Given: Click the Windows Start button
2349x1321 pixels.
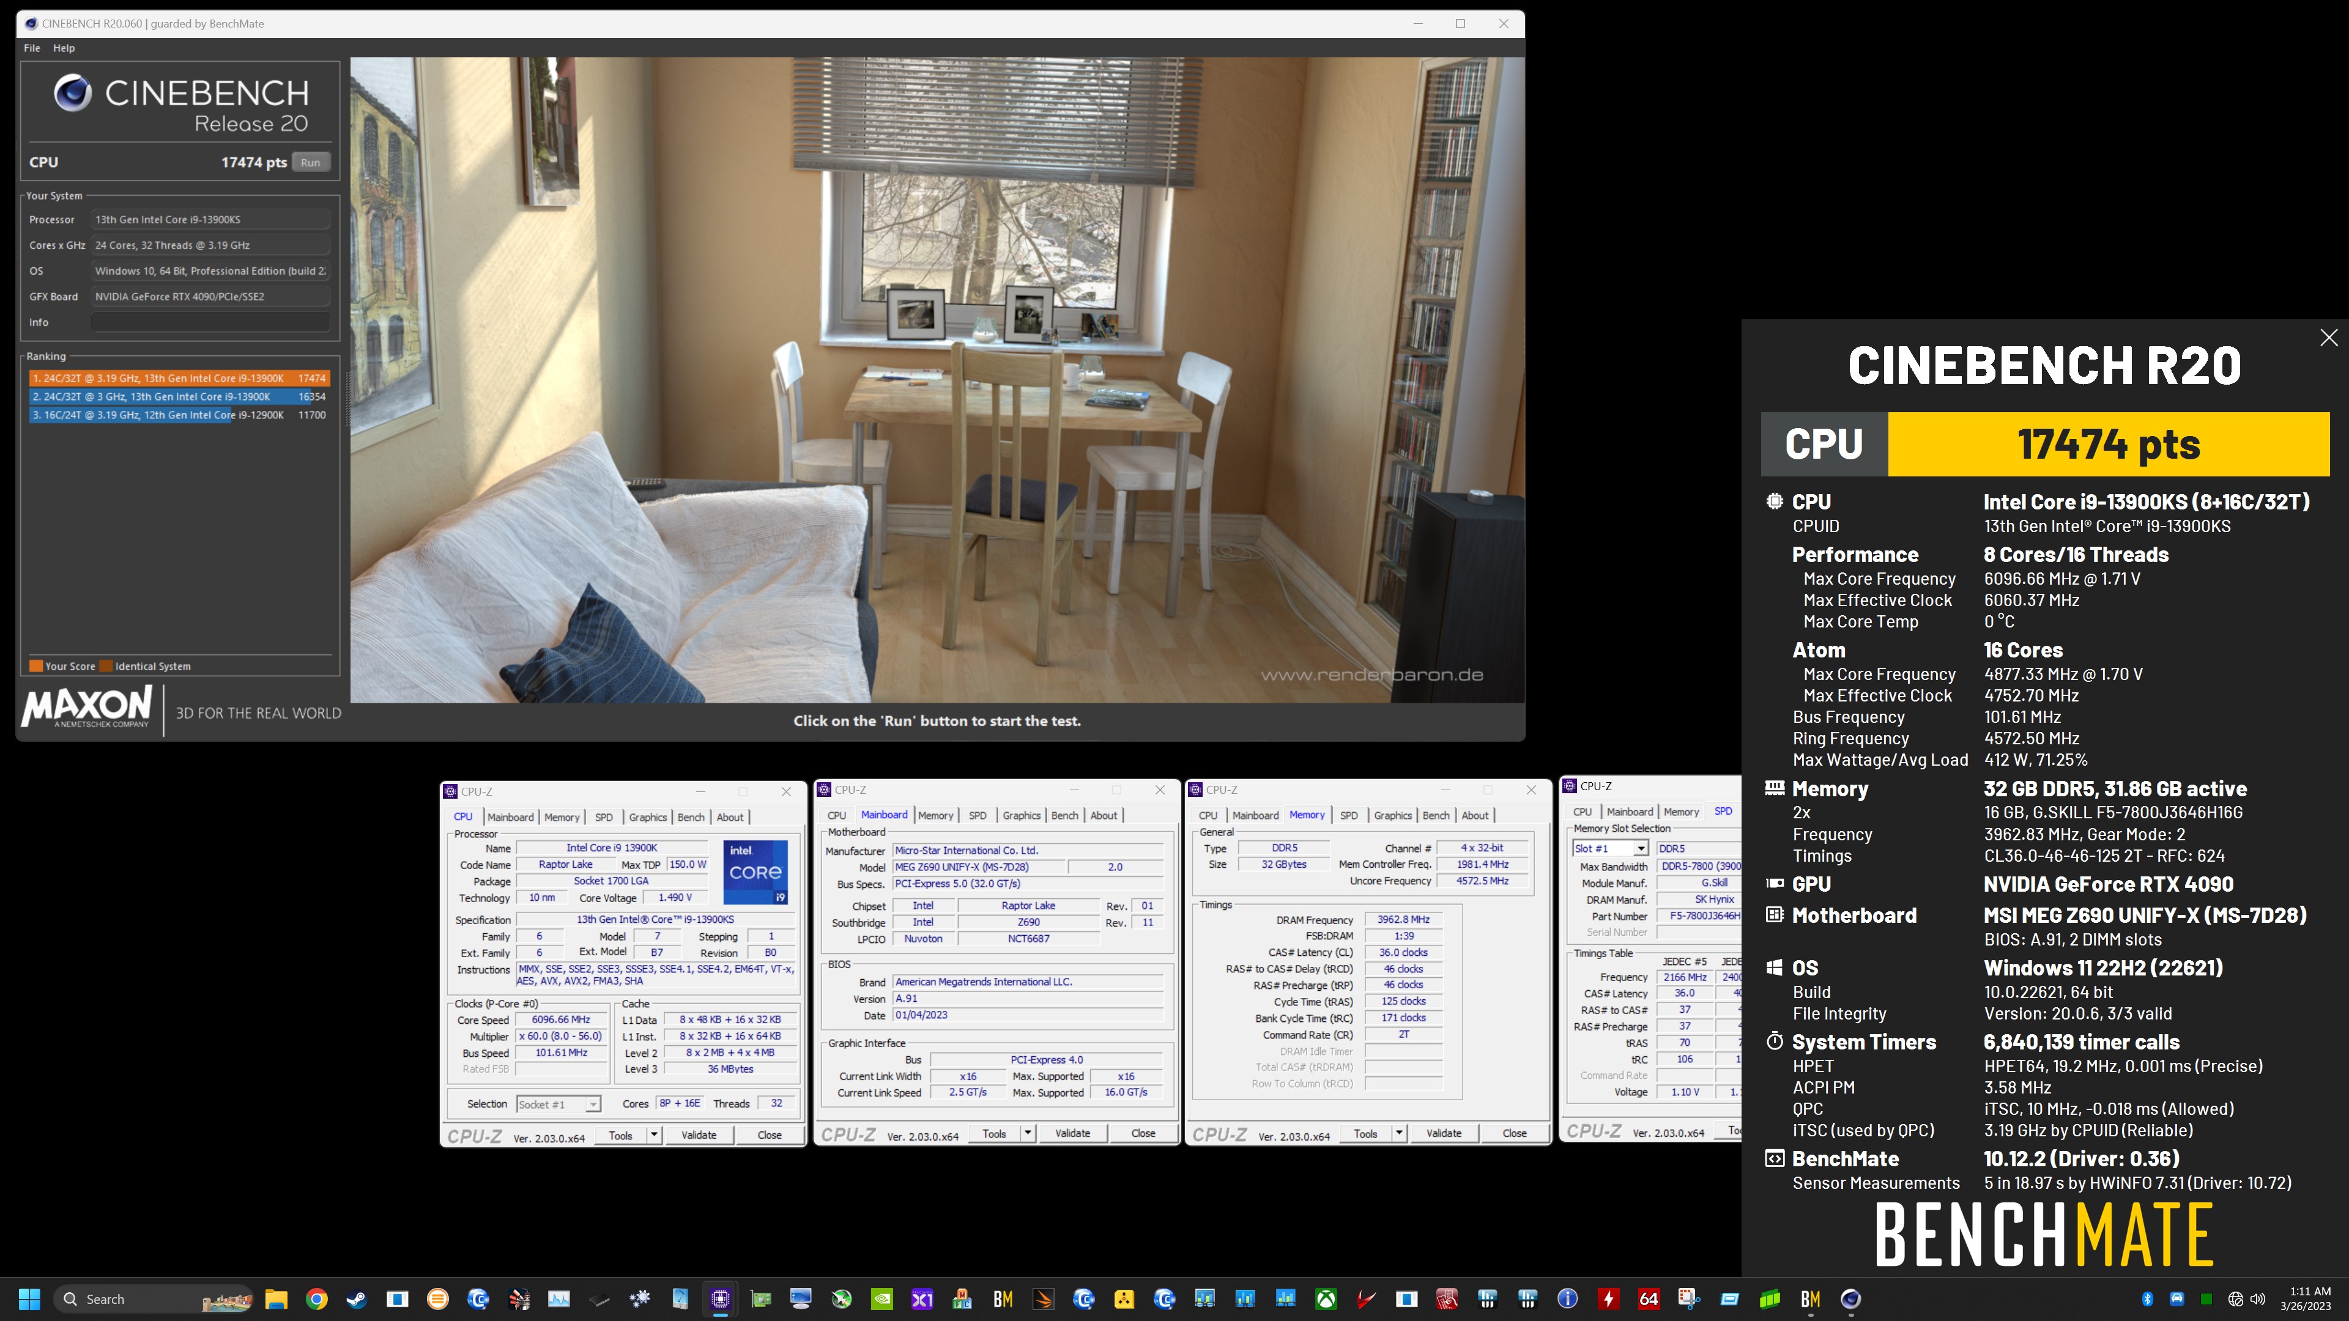Looking at the screenshot, I should click(29, 1298).
